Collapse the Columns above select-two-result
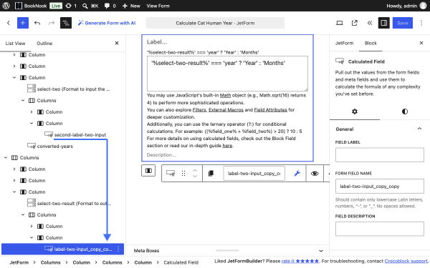This screenshot has width=430, height=268. (x=6, y=157)
